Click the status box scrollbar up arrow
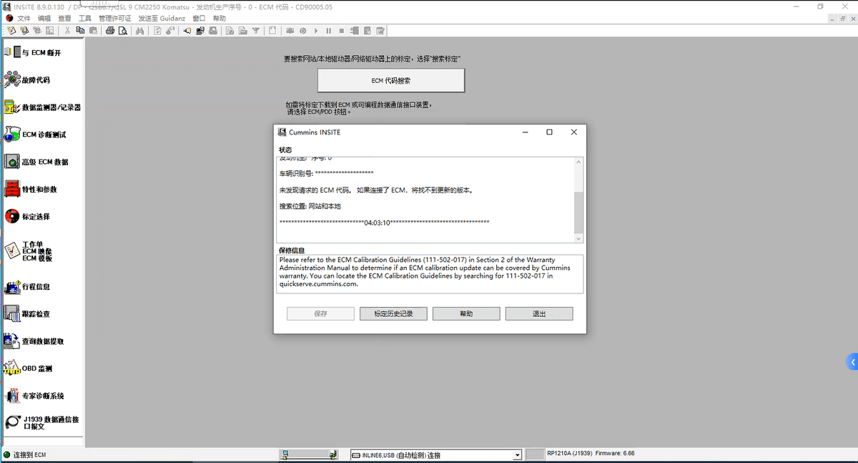 pyautogui.click(x=578, y=162)
